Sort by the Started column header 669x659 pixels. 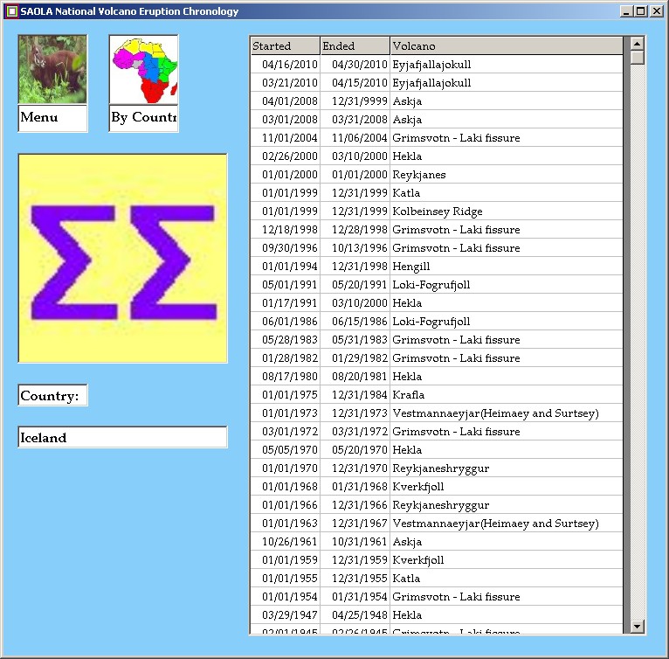[284, 46]
